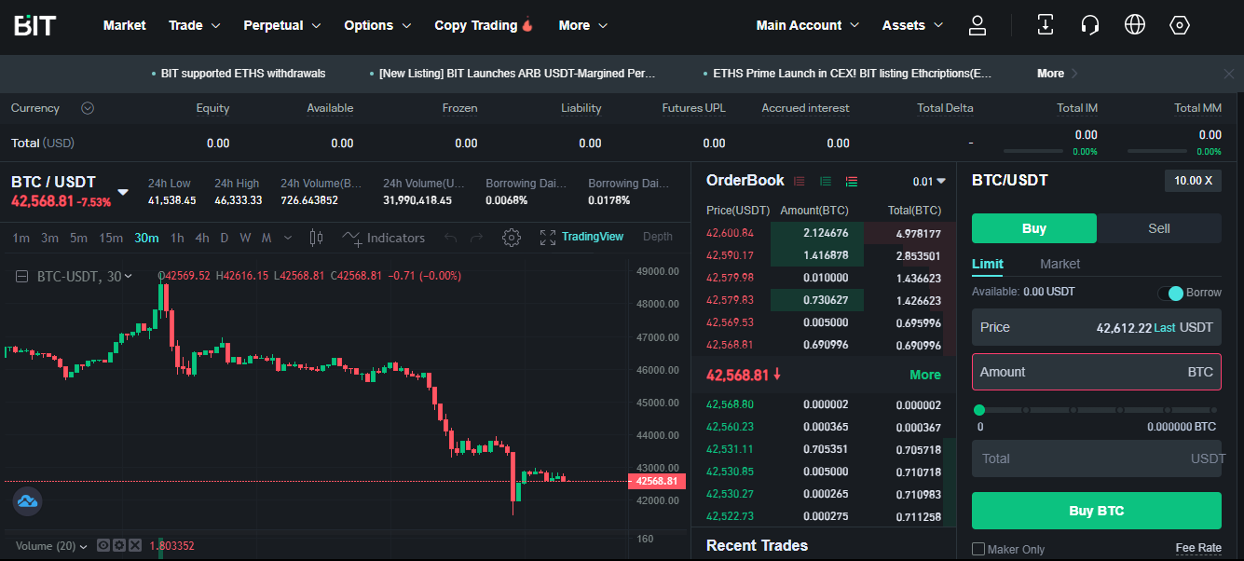Remove the Volume indicator

tap(135, 546)
